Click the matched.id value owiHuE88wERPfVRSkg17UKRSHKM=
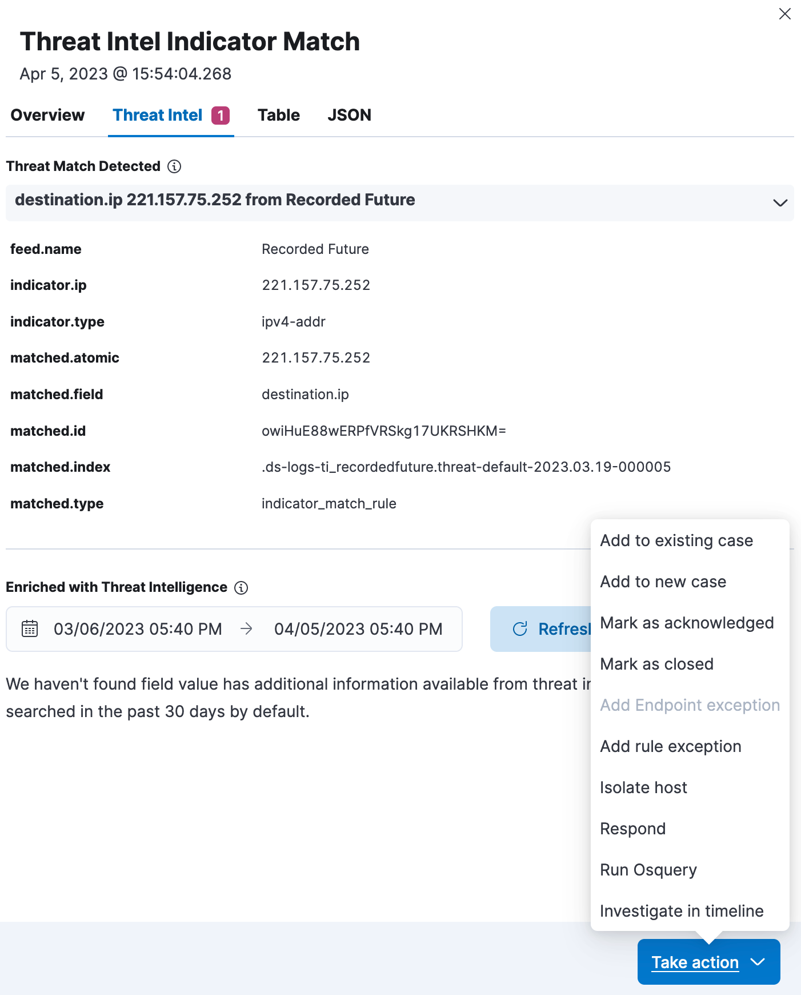 pos(384,431)
